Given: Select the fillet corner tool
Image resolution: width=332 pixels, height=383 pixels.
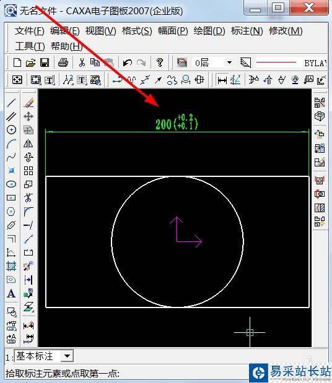Looking at the screenshot, I should [28, 211].
